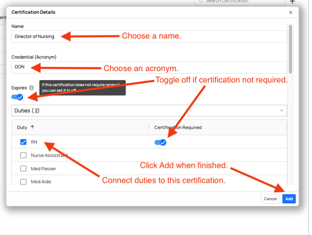Click the Add button
The width and height of the screenshot is (312, 235).
tap(289, 199)
